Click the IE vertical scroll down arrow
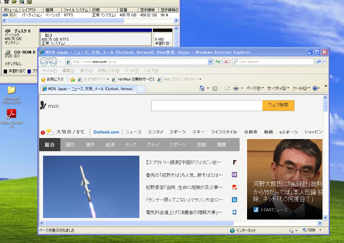The width and height of the screenshot is (344, 243). coord(325,218)
